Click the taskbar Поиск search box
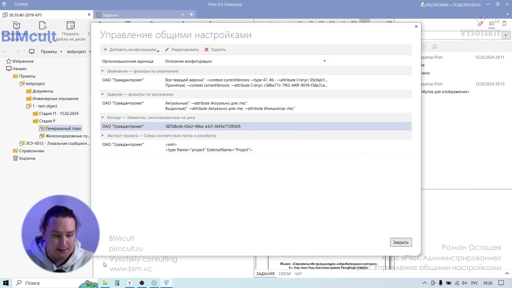Screen dimensions: 512x288 [x=54, y=283]
